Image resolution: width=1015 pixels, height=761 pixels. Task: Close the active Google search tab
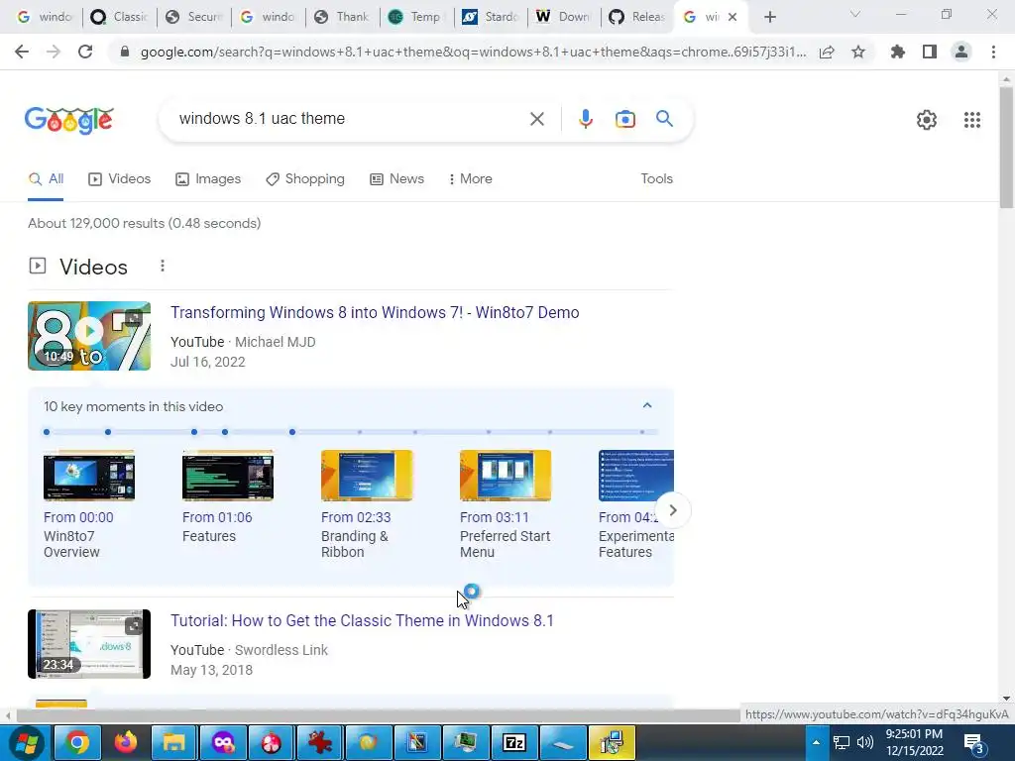pos(733,17)
